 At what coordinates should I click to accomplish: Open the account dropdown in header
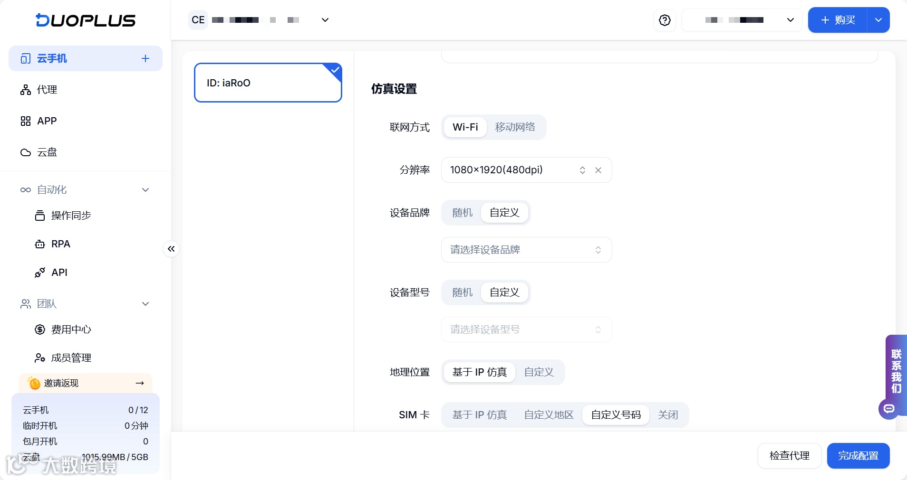point(742,20)
